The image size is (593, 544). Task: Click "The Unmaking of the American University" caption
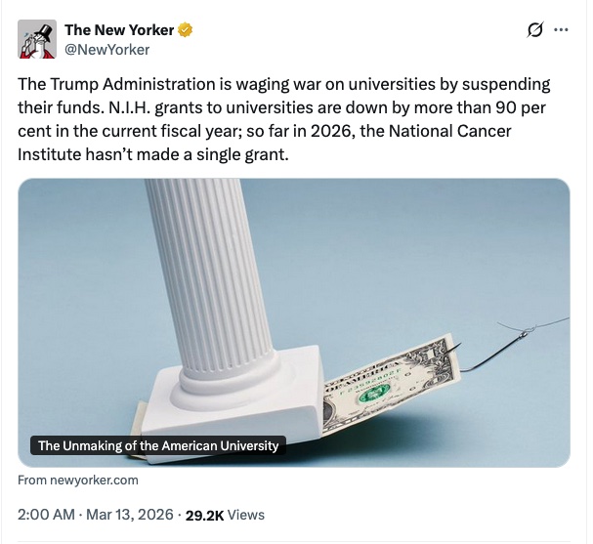click(158, 446)
